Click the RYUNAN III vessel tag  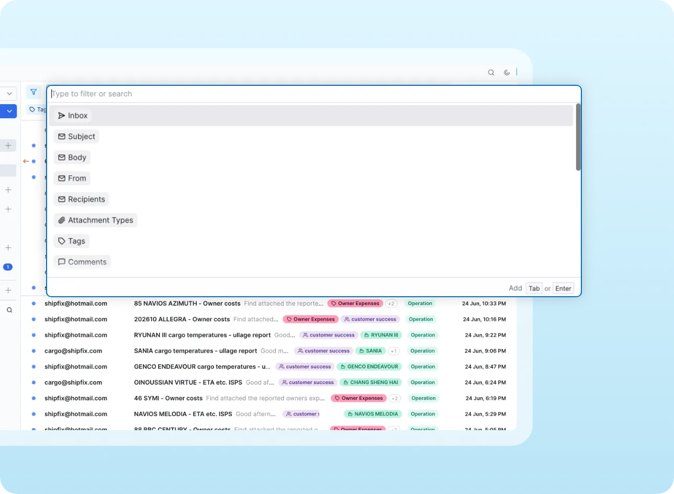(381, 335)
